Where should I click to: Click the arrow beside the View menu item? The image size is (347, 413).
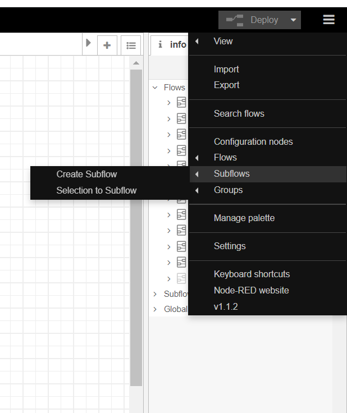click(197, 41)
